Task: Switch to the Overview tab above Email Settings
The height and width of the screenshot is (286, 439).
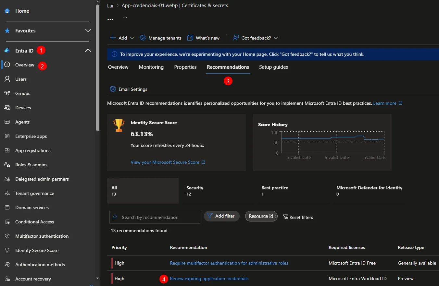Action: [x=118, y=67]
